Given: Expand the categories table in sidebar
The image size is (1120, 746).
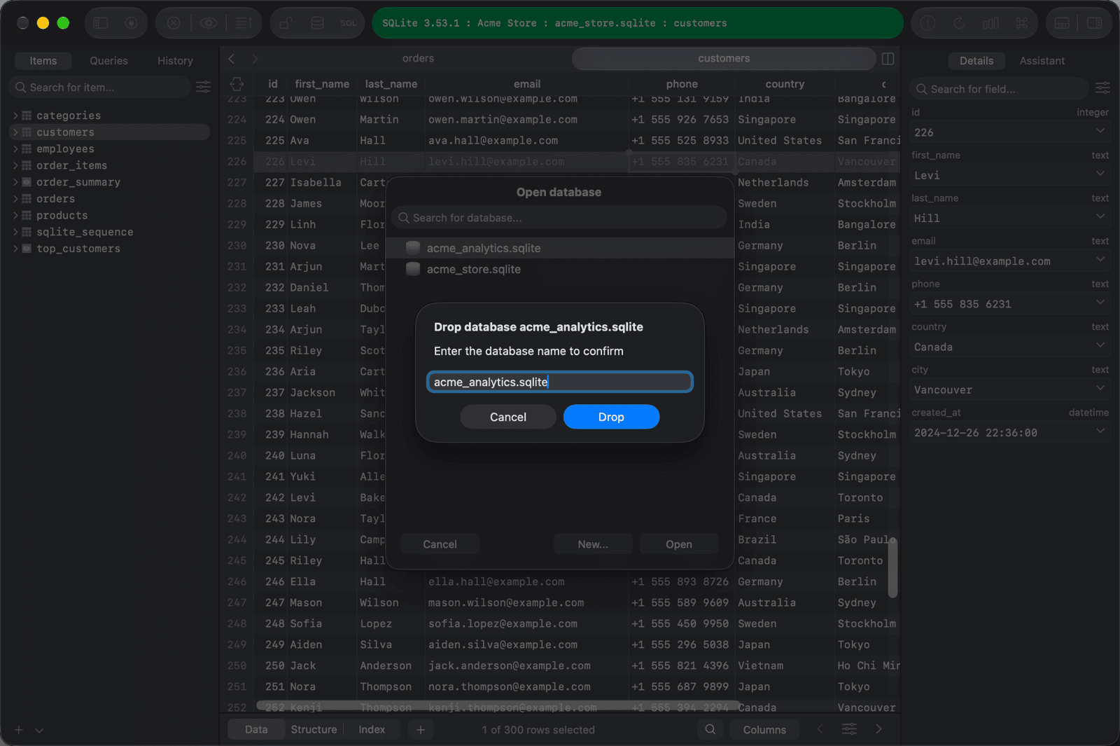Looking at the screenshot, I should pos(15,116).
